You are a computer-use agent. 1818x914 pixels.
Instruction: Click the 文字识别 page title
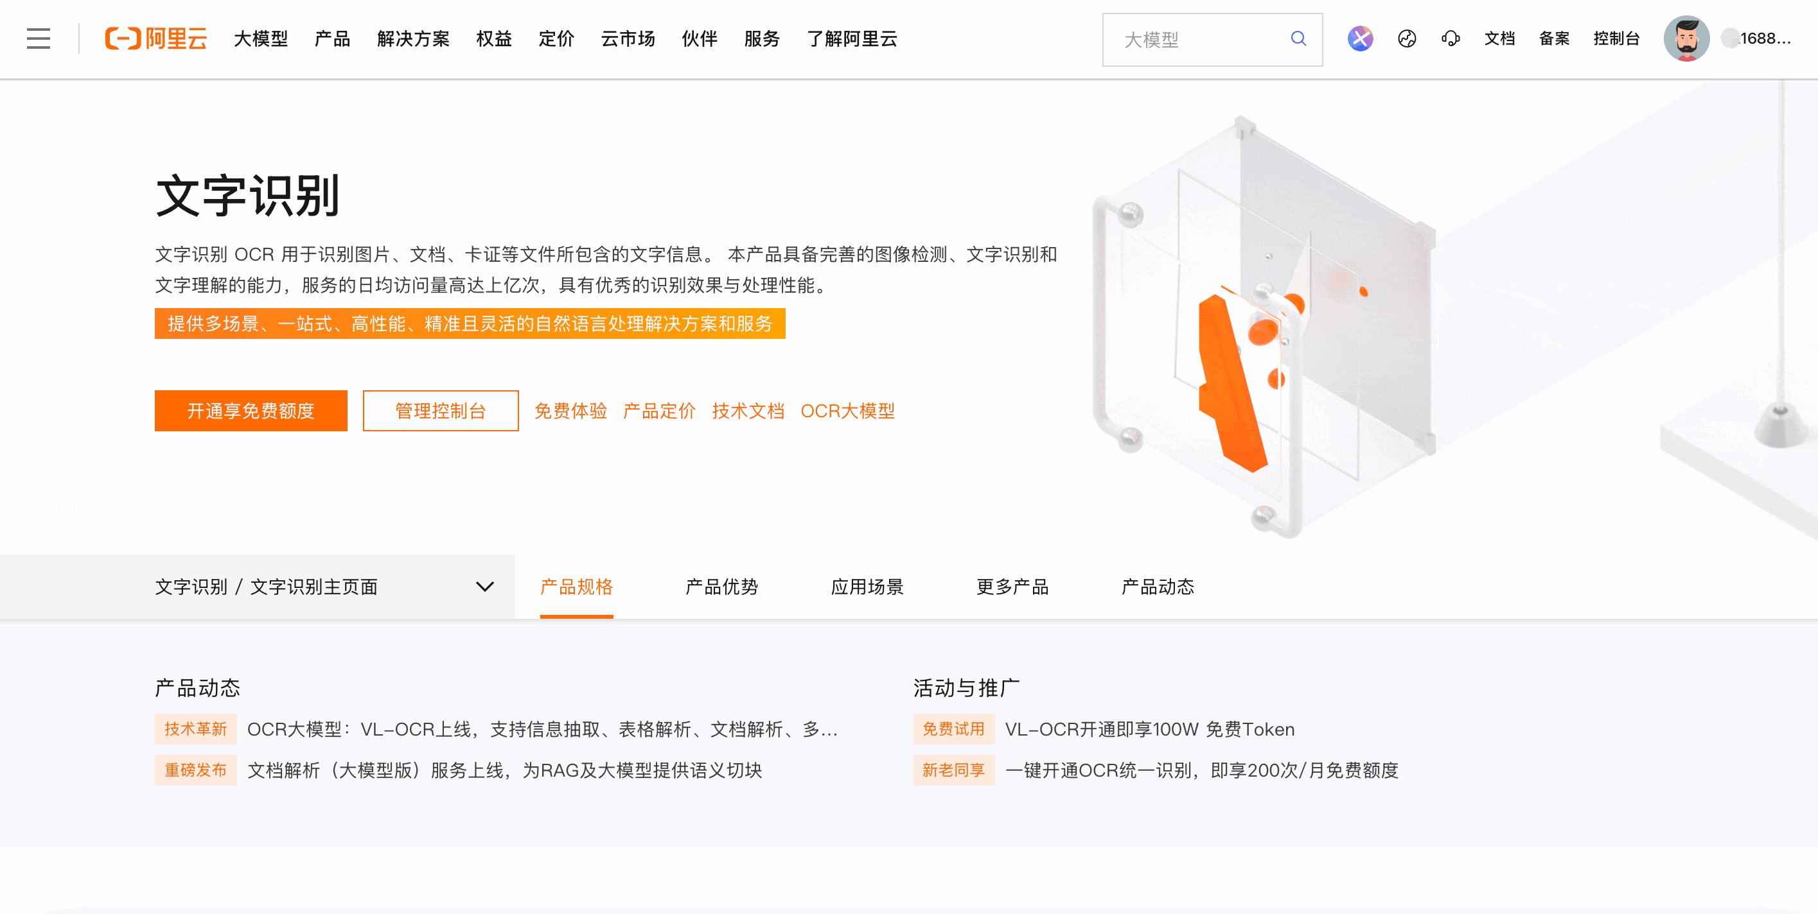[248, 195]
